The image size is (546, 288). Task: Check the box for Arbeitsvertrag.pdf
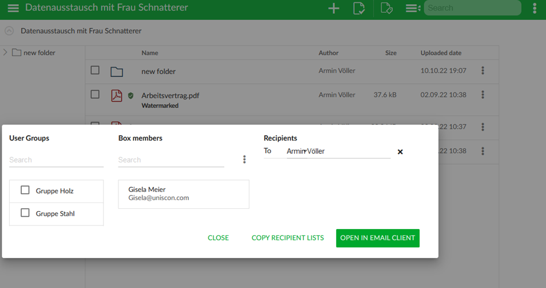(95, 94)
